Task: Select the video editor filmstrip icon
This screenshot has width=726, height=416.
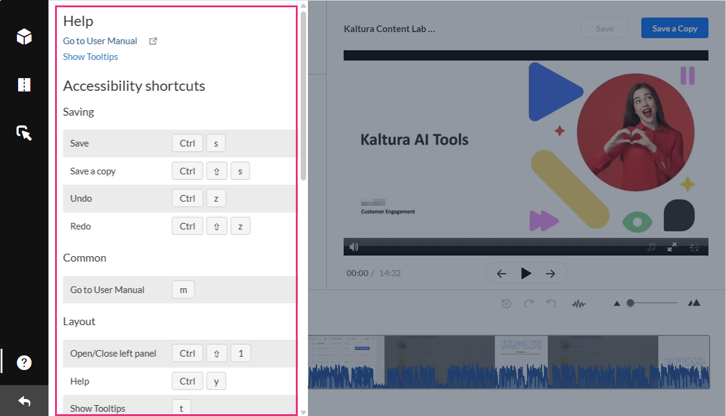Action: (24, 85)
